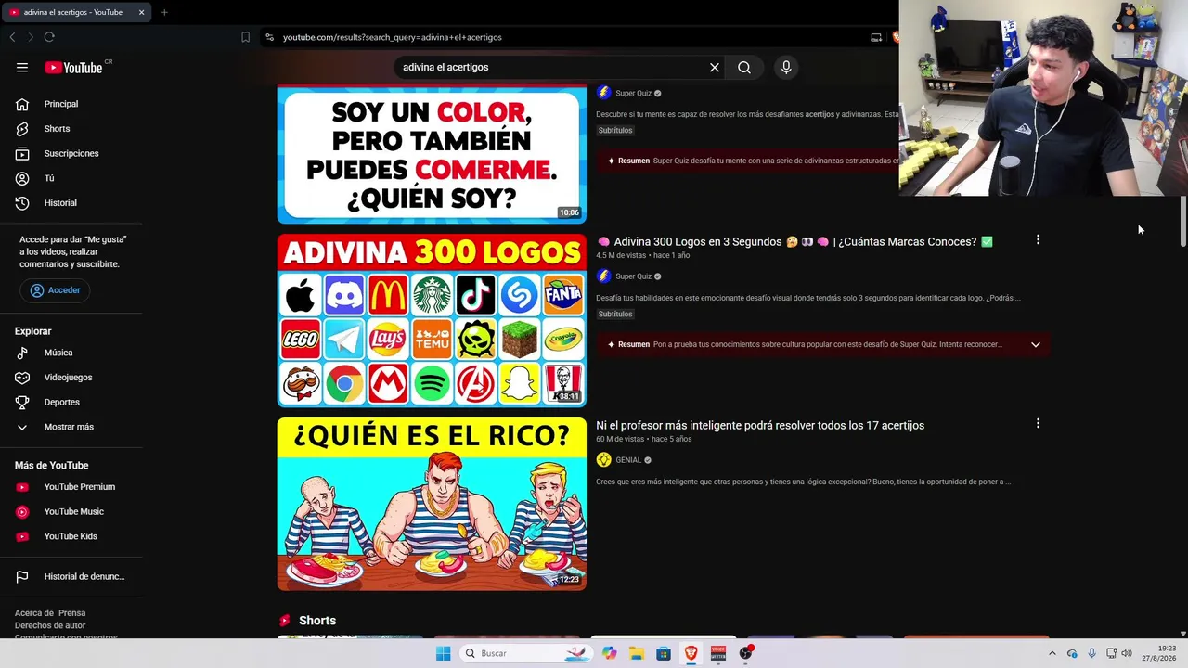
Task: Open the GENIAL channel link
Action: click(x=628, y=460)
